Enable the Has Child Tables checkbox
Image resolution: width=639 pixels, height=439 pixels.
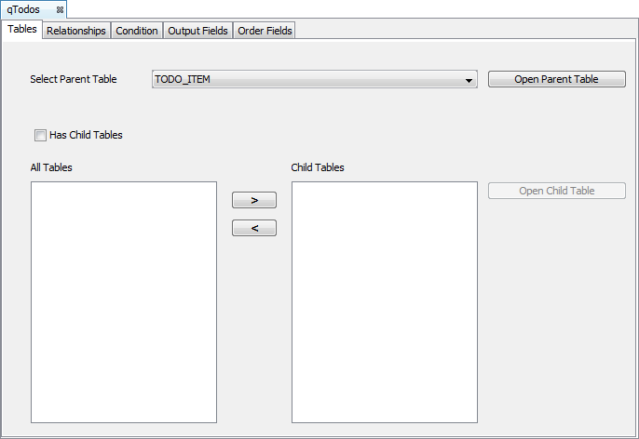click(x=40, y=135)
